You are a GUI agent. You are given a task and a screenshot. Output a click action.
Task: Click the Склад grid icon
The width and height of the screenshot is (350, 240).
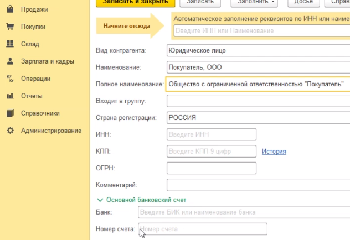(x=10, y=44)
